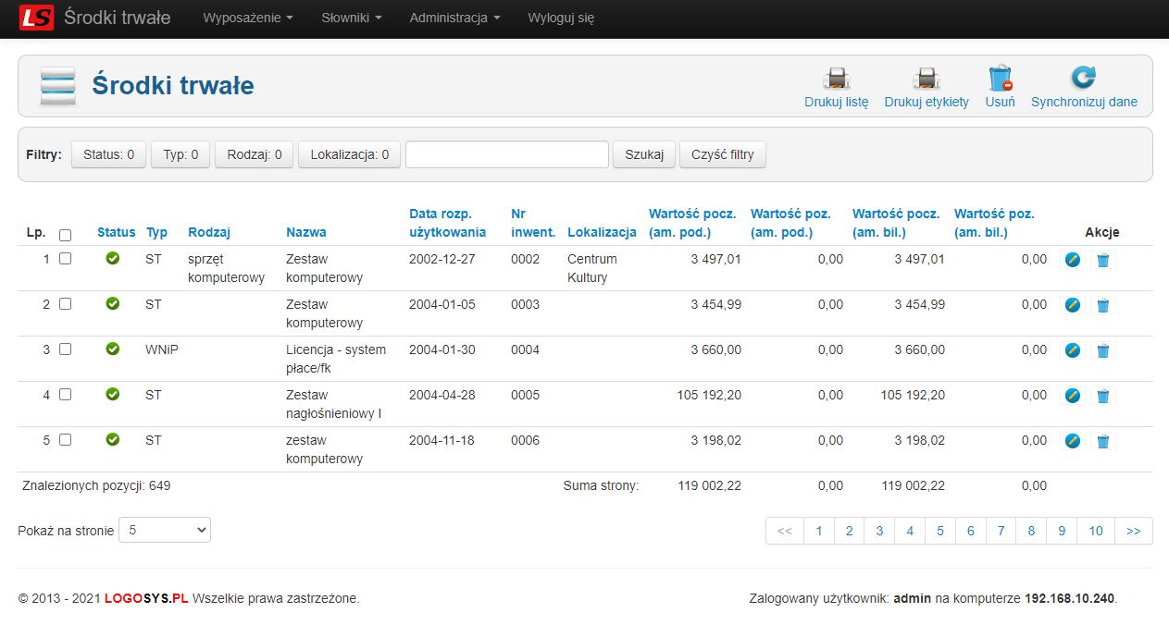The width and height of the screenshot is (1169, 625).
Task: Open the Administracja dropdown menu
Action: point(454,18)
